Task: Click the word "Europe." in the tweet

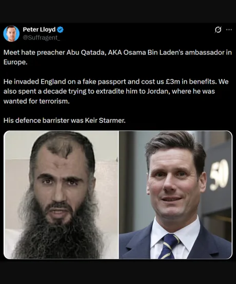Action: 15,62
